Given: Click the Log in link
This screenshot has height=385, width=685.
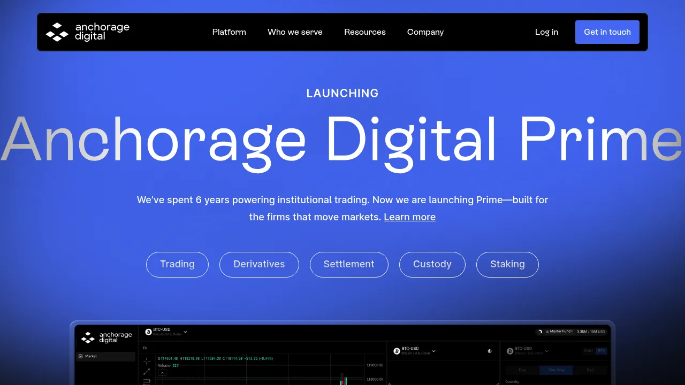Looking at the screenshot, I should (x=546, y=32).
